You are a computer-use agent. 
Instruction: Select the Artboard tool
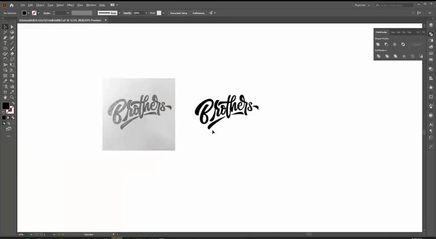pyautogui.click(x=5, y=92)
